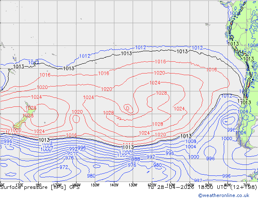Click the 100W longitude label
The width and height of the screenshot is (258, 199).
(190, 185)
